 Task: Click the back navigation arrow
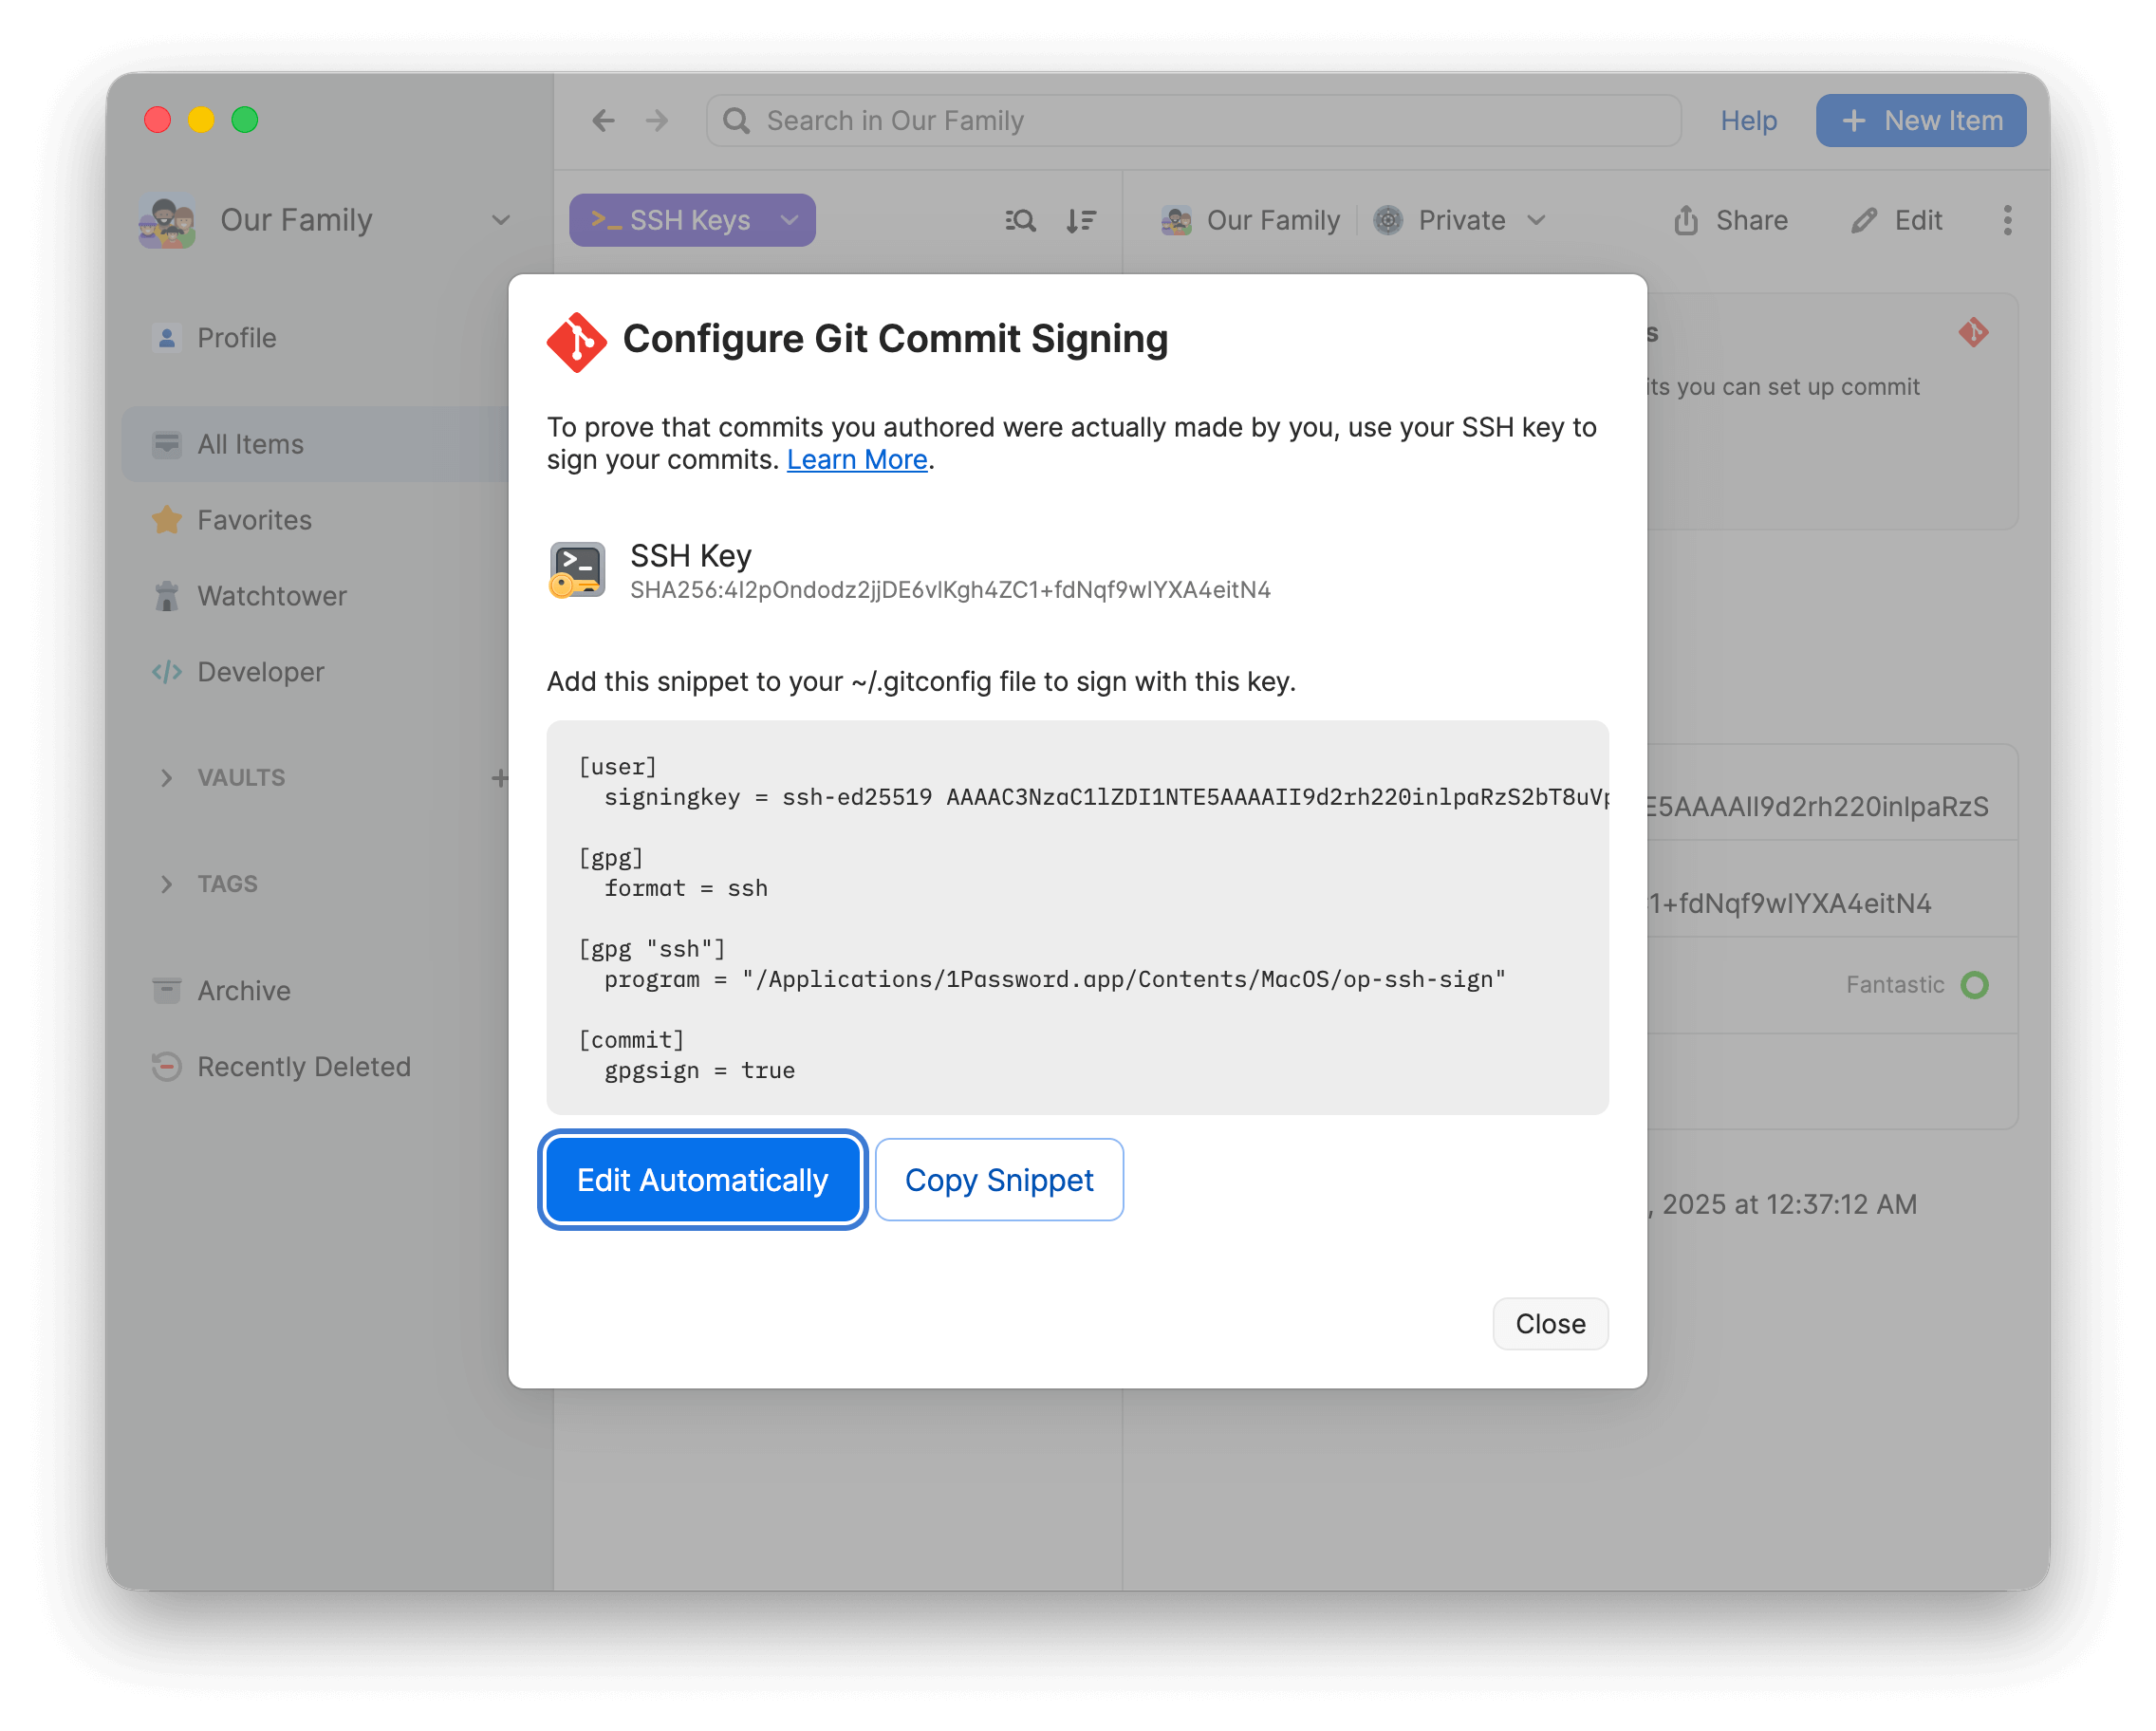(603, 121)
